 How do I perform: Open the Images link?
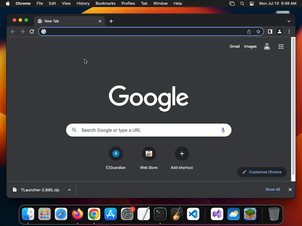tap(250, 46)
